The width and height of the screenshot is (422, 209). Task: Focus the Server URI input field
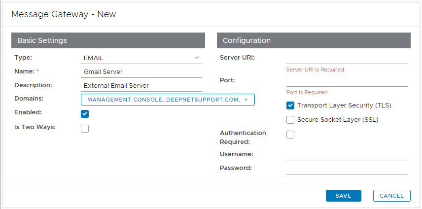347,58
